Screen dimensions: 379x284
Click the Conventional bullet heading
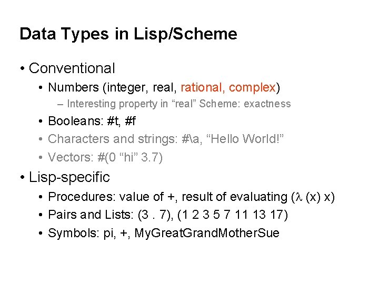(x=72, y=68)
